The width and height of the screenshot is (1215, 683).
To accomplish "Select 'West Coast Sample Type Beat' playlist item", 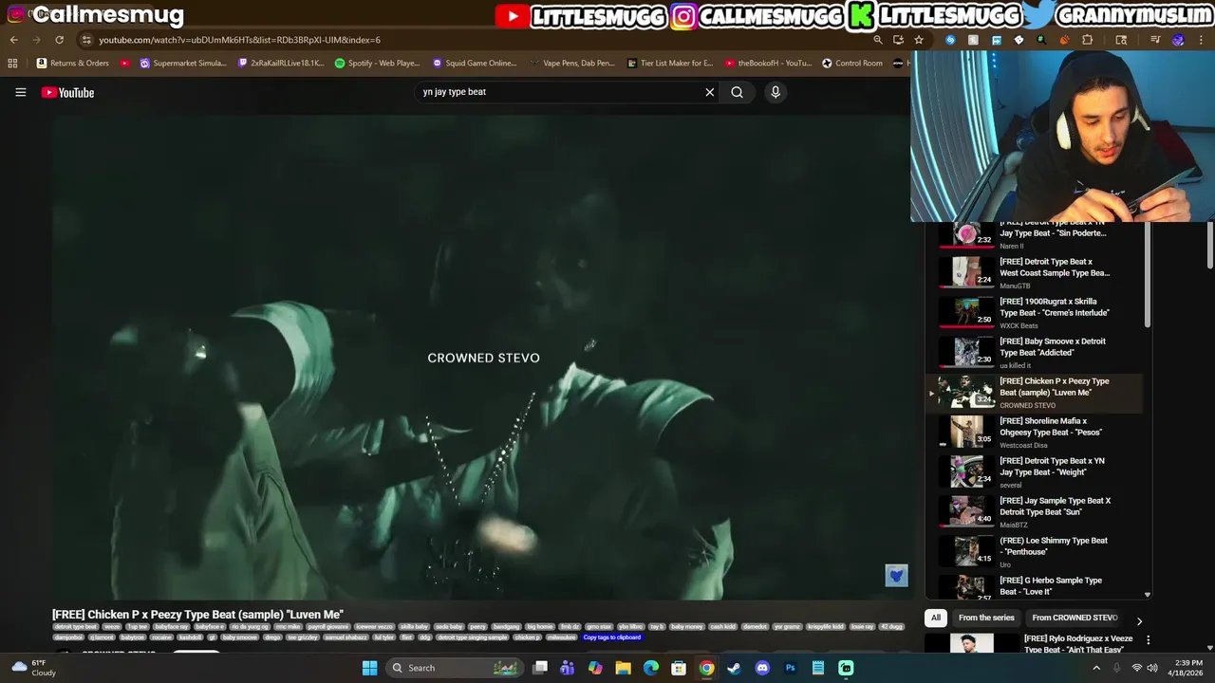I will pyautogui.click(x=1035, y=272).
